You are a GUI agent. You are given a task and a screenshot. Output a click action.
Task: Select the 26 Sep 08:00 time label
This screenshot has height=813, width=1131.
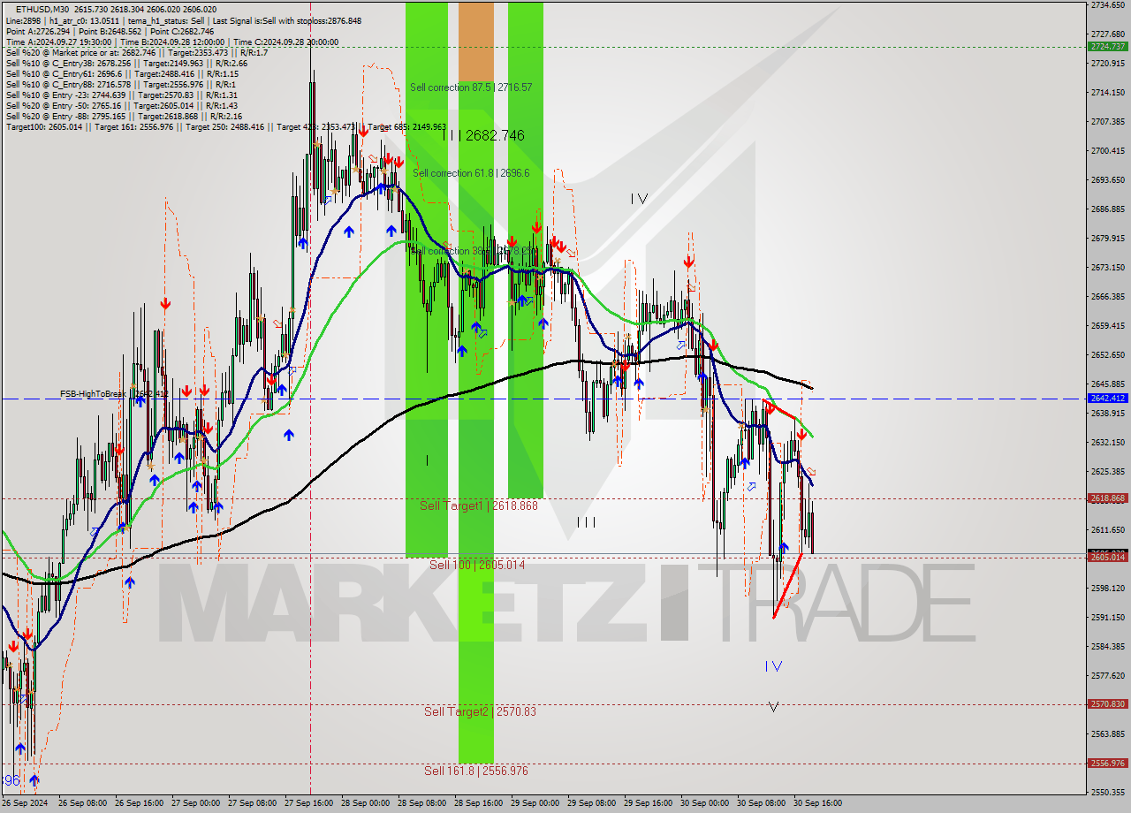[84, 803]
